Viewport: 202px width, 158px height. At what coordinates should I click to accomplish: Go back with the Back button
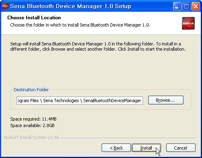click(116, 148)
